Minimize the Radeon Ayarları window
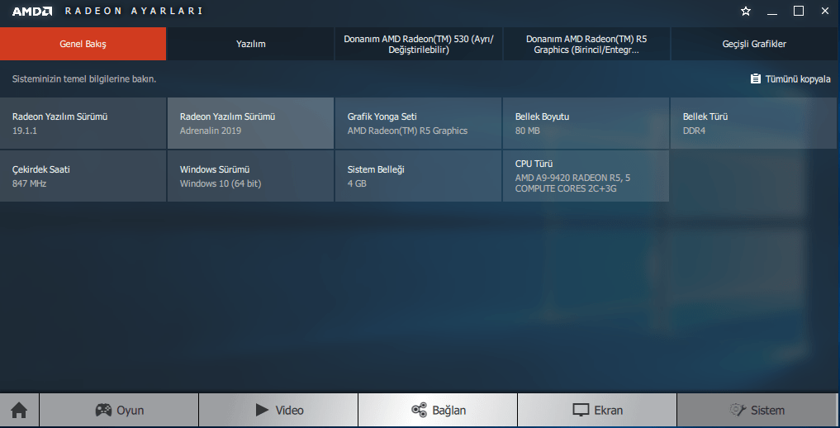840x428 pixels. click(x=772, y=12)
